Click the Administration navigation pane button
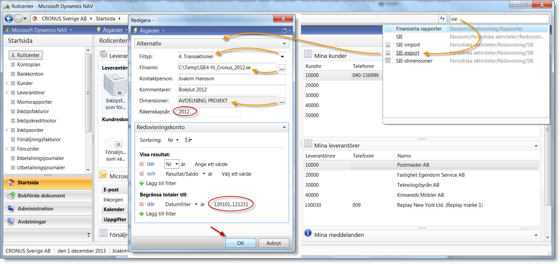 point(48,209)
